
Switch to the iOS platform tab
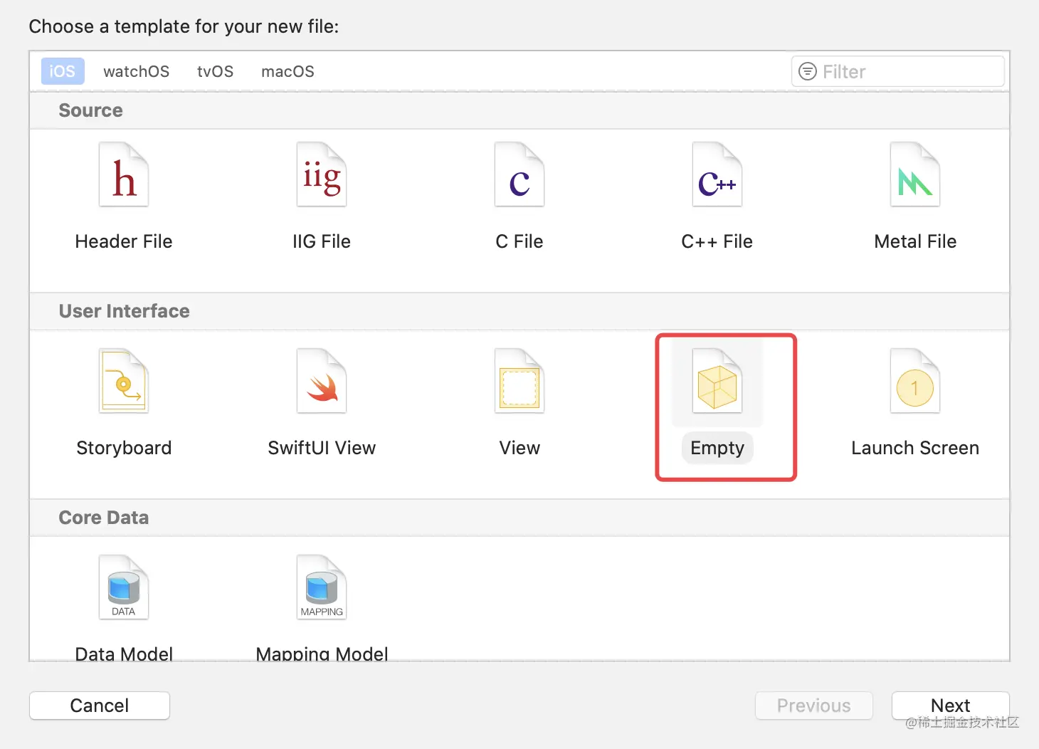point(63,71)
